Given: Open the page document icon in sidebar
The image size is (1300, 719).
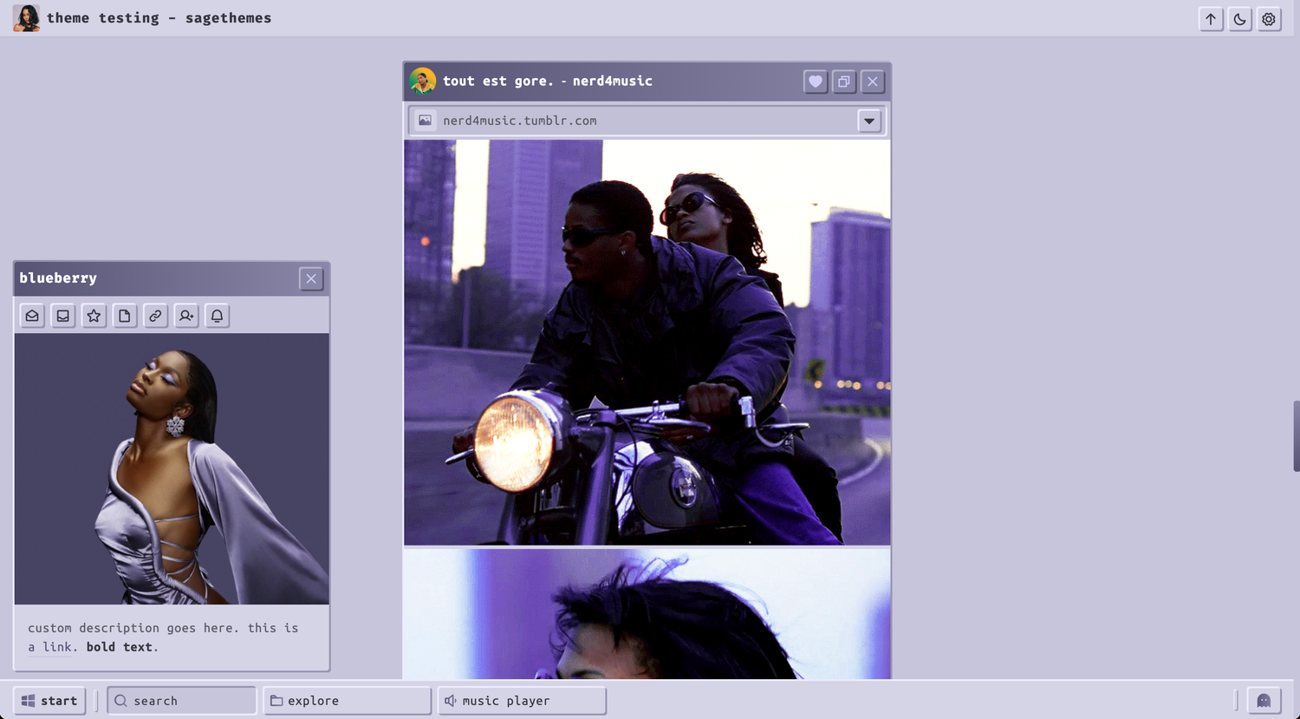Looking at the screenshot, I should (x=125, y=316).
